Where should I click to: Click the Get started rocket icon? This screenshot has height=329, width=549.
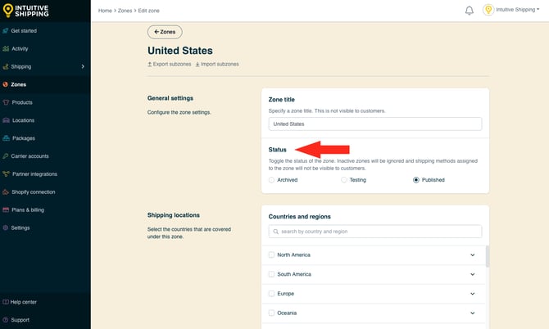[x=5, y=31]
